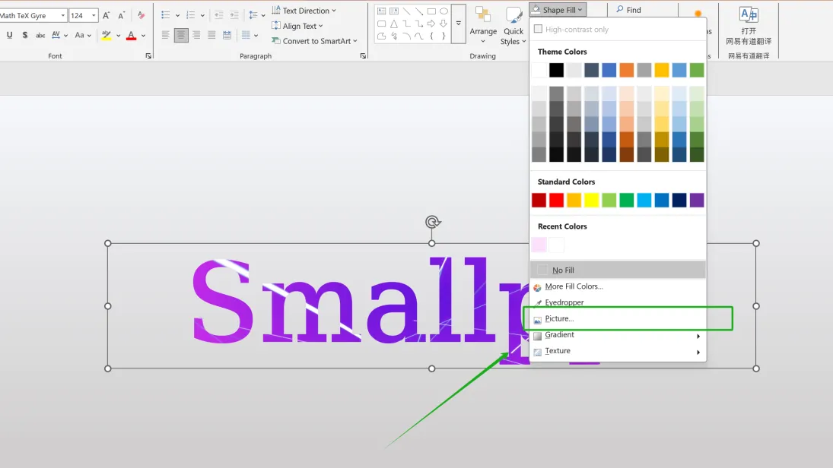
Task: Pick the Eyedropper fill tool
Action: pyautogui.click(x=564, y=302)
